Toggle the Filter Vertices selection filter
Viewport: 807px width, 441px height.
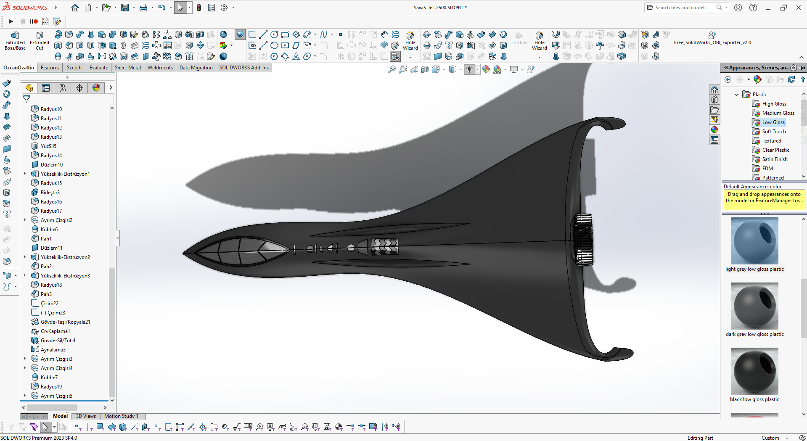[78, 427]
